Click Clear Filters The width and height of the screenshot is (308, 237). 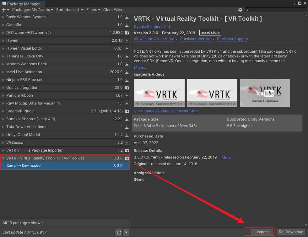[x=114, y=10]
